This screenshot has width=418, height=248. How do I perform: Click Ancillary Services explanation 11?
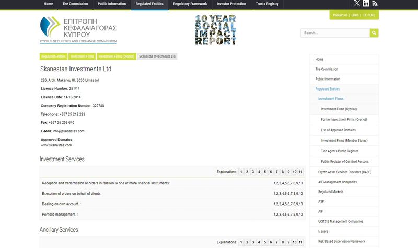click(x=301, y=242)
